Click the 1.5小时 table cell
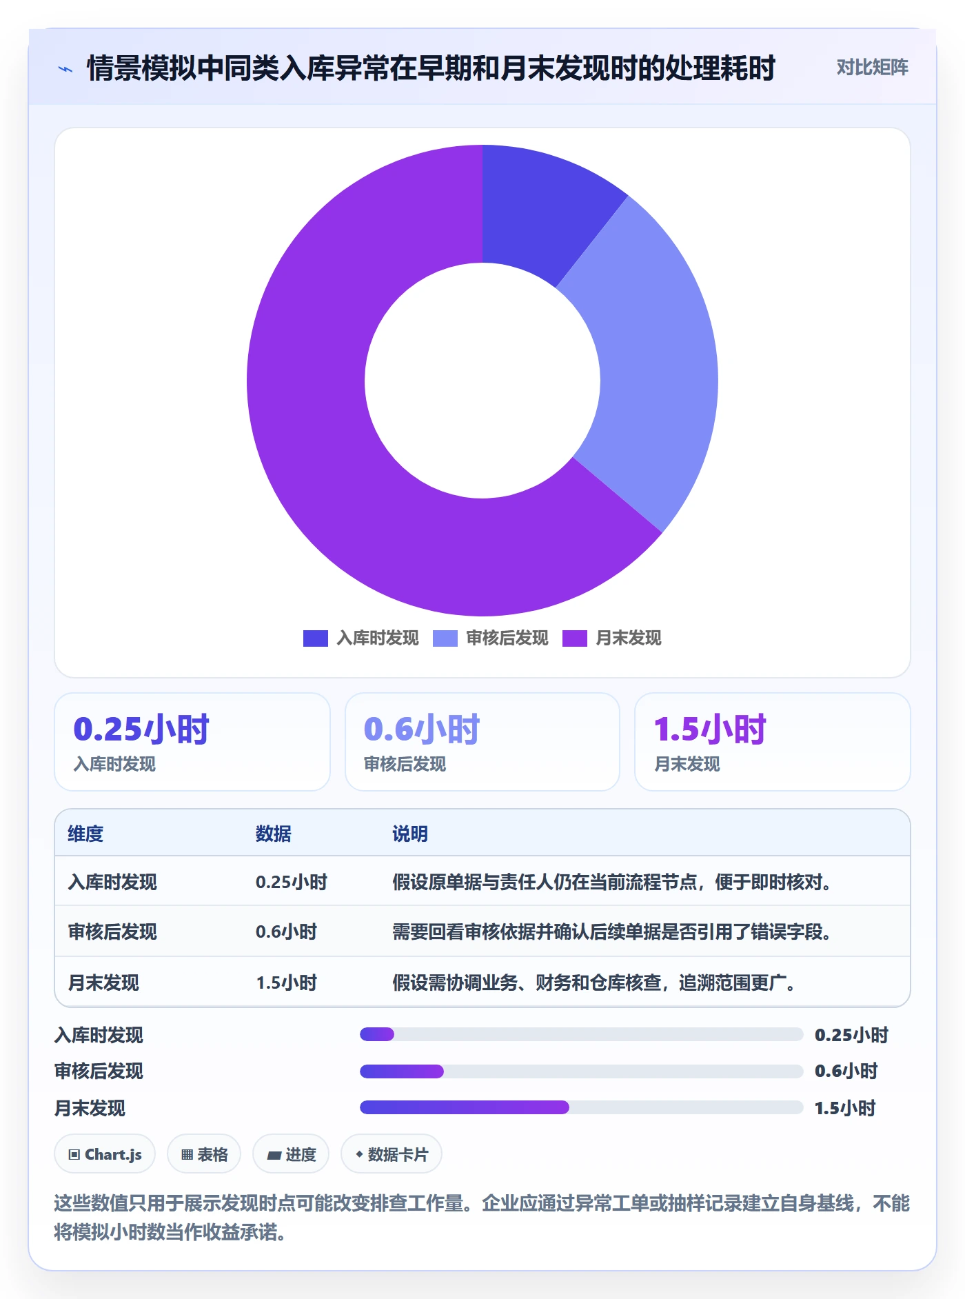Screen dimensions: 965x1299 click(x=286, y=983)
